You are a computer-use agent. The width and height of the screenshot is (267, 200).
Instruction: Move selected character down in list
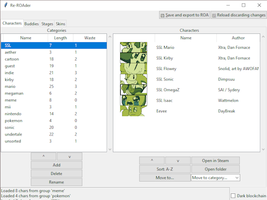tap(178, 161)
